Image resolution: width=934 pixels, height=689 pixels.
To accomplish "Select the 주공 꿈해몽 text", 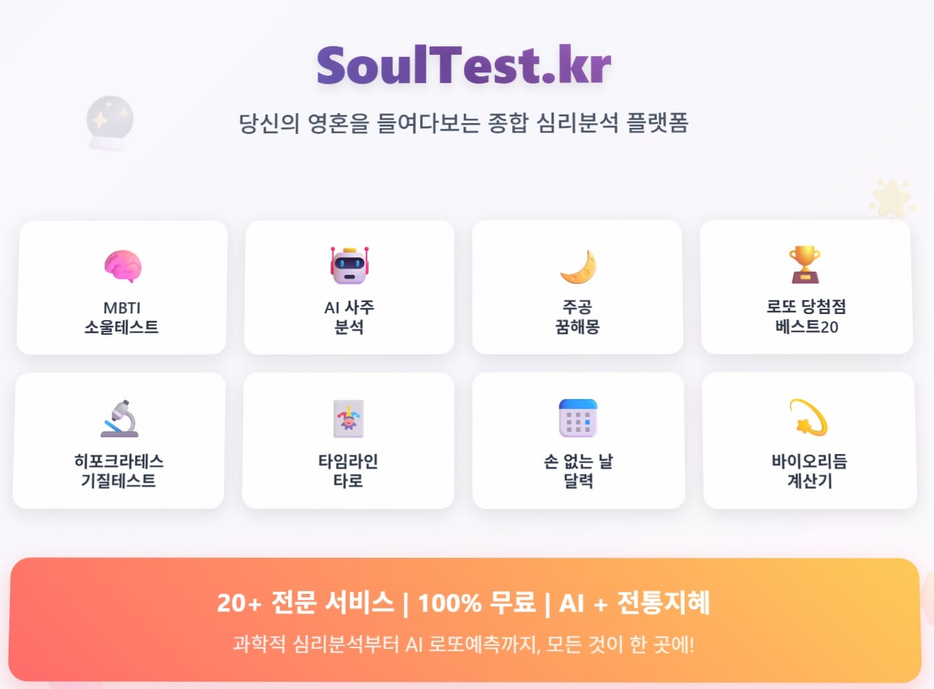I will [x=578, y=317].
